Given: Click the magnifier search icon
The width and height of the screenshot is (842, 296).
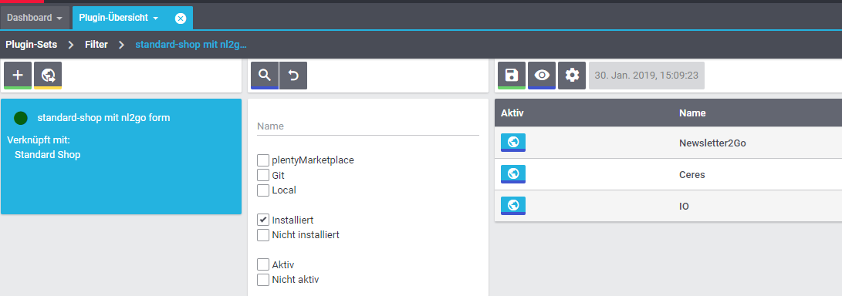Looking at the screenshot, I should (265, 75).
